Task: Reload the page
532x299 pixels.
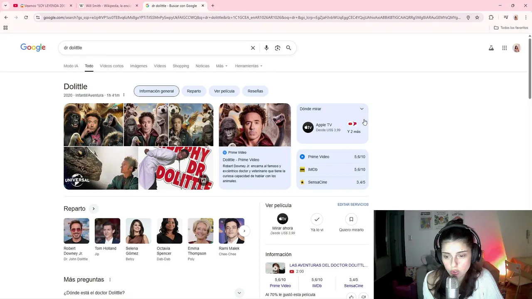Action: point(26,17)
